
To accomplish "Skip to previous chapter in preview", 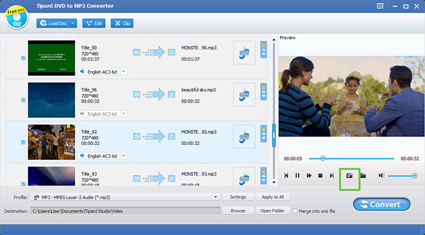I will tap(286, 176).
